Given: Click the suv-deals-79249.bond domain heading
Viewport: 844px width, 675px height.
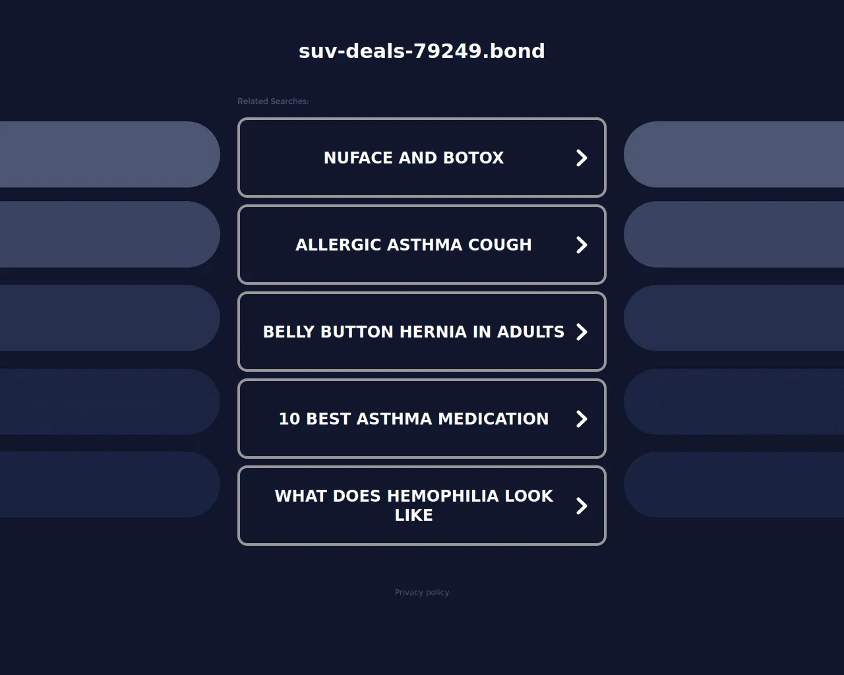Looking at the screenshot, I should [x=421, y=51].
